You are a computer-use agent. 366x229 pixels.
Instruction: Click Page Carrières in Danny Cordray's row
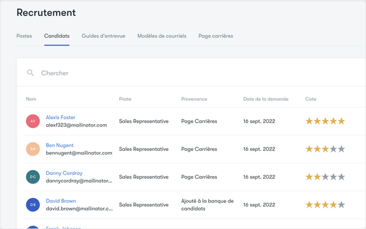click(199, 177)
